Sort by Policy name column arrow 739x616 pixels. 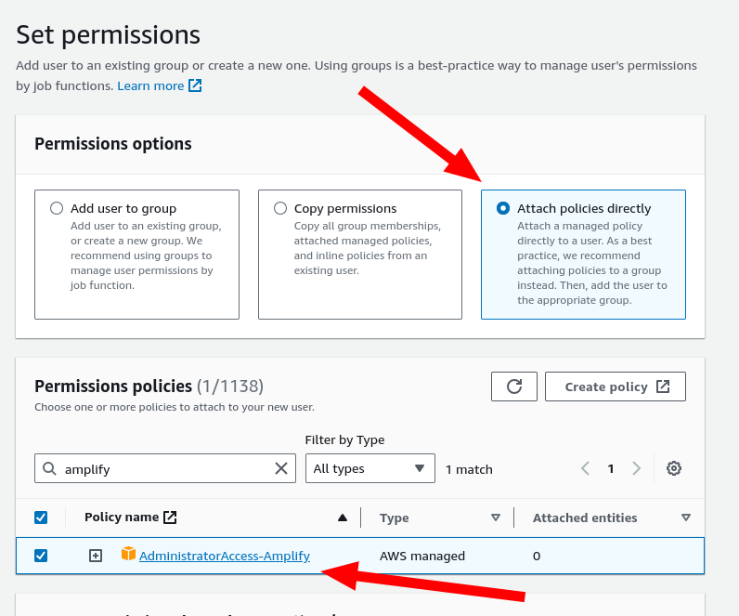click(x=343, y=518)
